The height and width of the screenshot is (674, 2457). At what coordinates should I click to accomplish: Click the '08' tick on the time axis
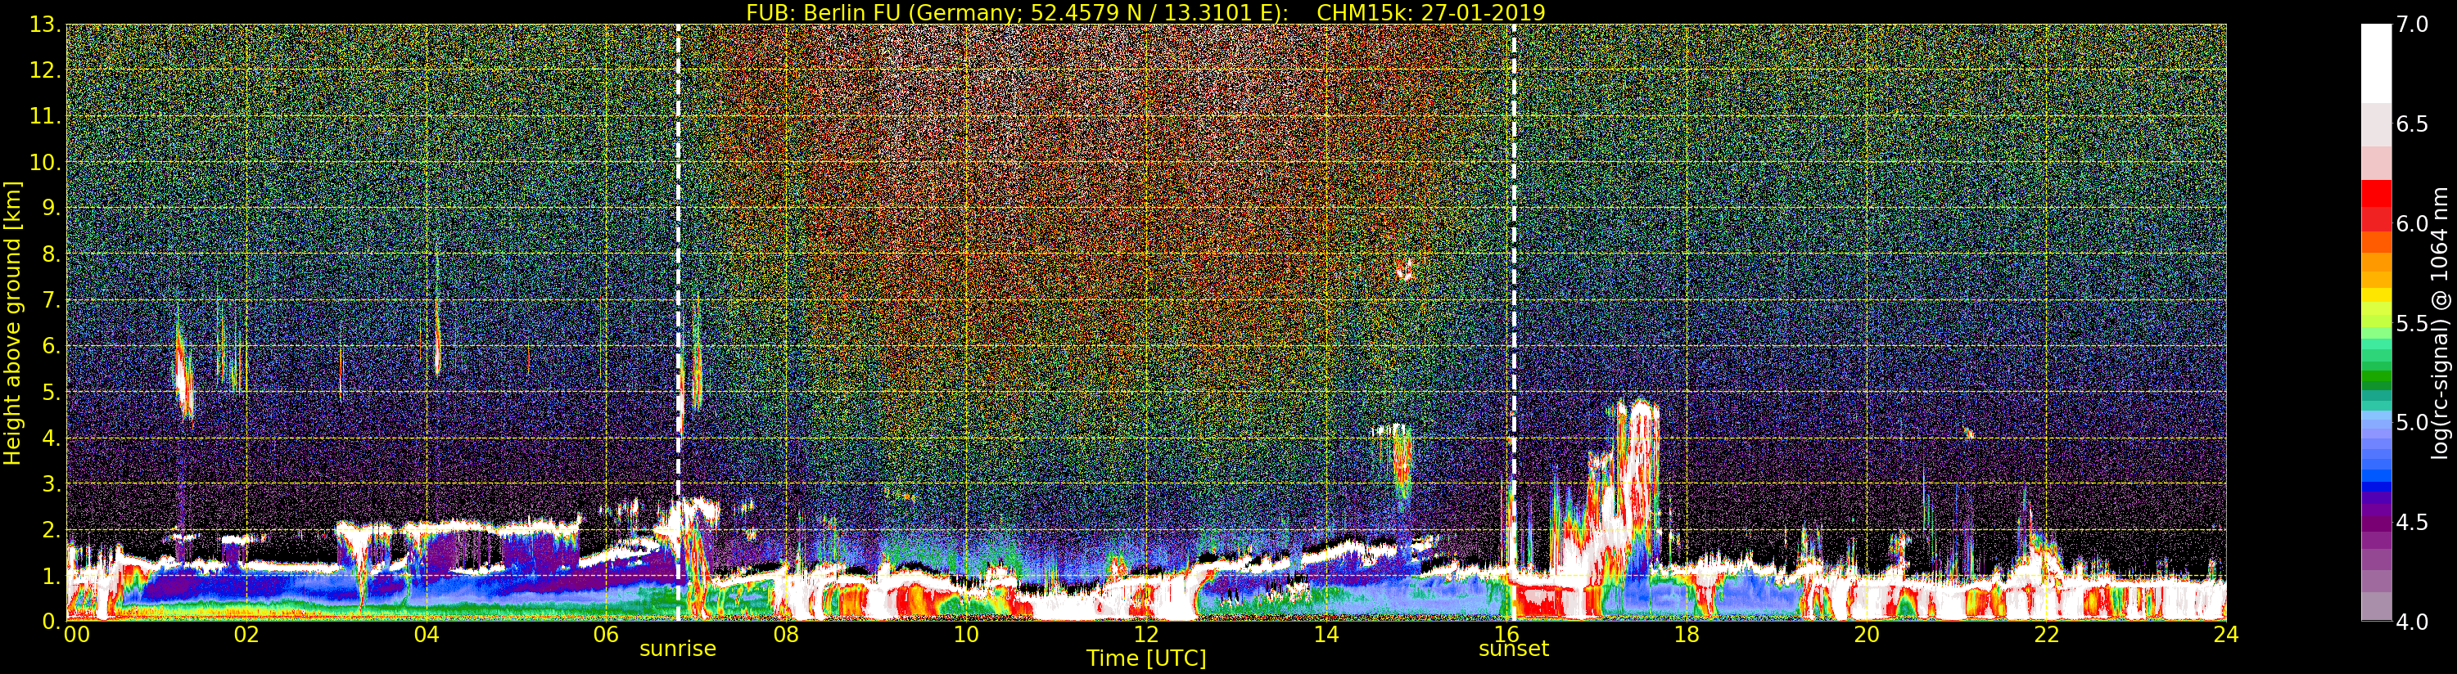[786, 634]
